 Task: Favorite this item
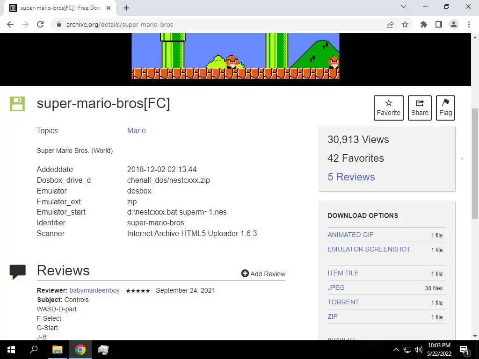click(x=389, y=108)
